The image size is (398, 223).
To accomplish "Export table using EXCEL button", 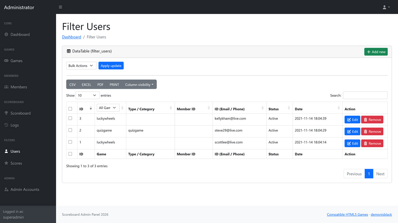I will click(x=86, y=85).
